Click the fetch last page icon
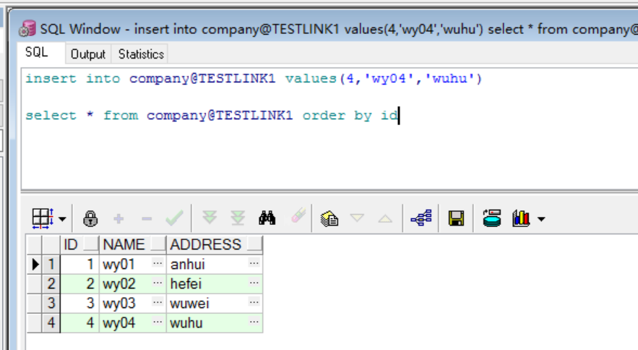The width and height of the screenshot is (638, 350). (x=238, y=218)
